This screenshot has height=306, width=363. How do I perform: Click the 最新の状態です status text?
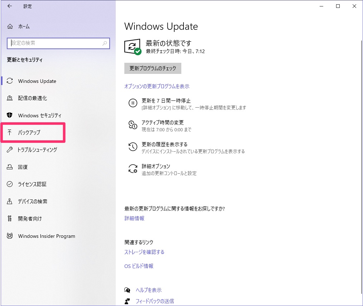(x=168, y=43)
